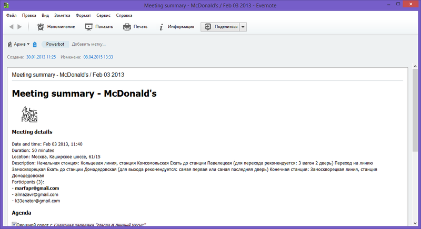Viewport: 421px width, 229px height.
Task: Click the created date 30.01.2013 11:25
Action: coord(41,57)
